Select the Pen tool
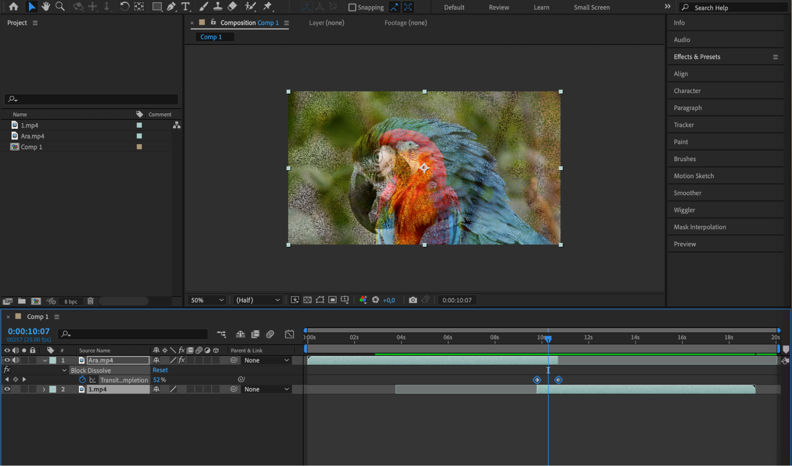 pos(171,6)
